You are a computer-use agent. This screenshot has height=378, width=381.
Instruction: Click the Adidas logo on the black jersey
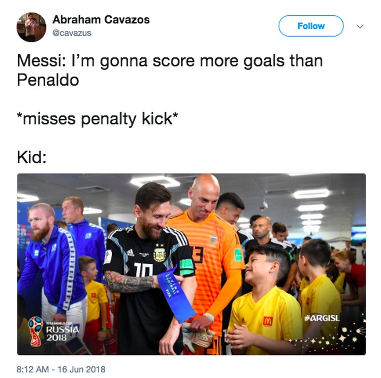[130, 253]
